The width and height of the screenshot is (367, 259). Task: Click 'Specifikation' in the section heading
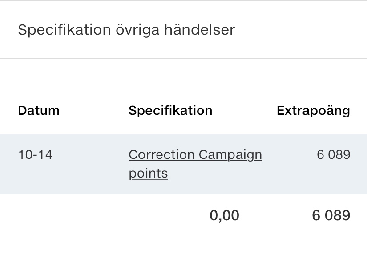point(64,30)
